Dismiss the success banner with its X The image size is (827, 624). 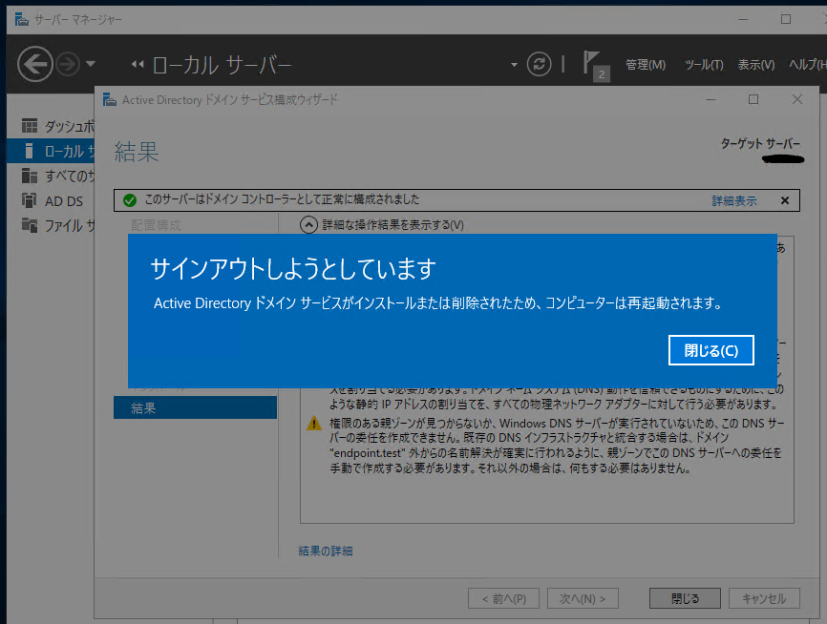pyautogui.click(x=785, y=200)
